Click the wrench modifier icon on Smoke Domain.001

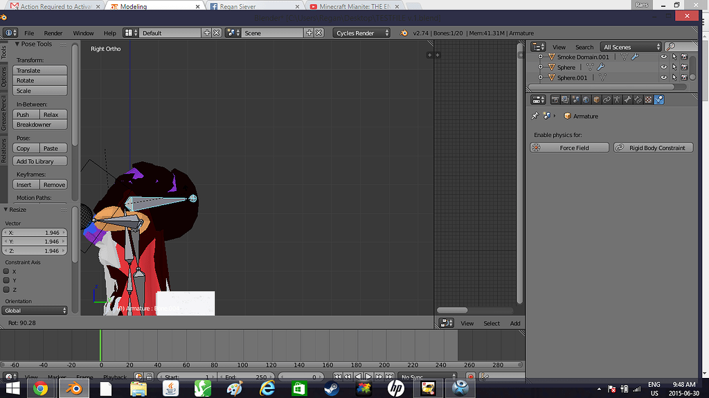click(x=635, y=57)
